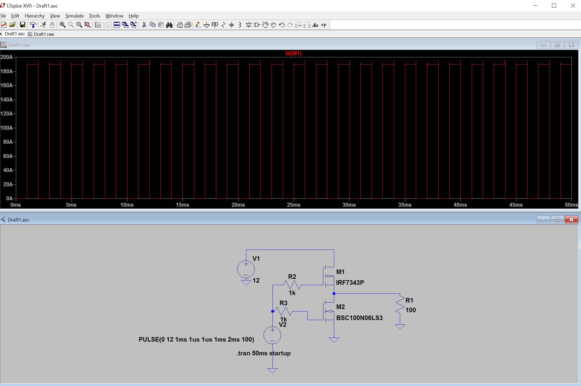The width and height of the screenshot is (581, 386).
Task: Select the Drag tool closed-hand icon
Action: point(274,25)
